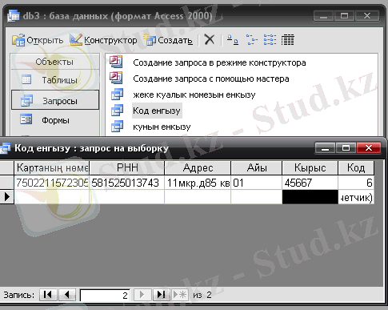Click the Картаның нөмері column header
The image size is (388, 310).
pos(52,168)
